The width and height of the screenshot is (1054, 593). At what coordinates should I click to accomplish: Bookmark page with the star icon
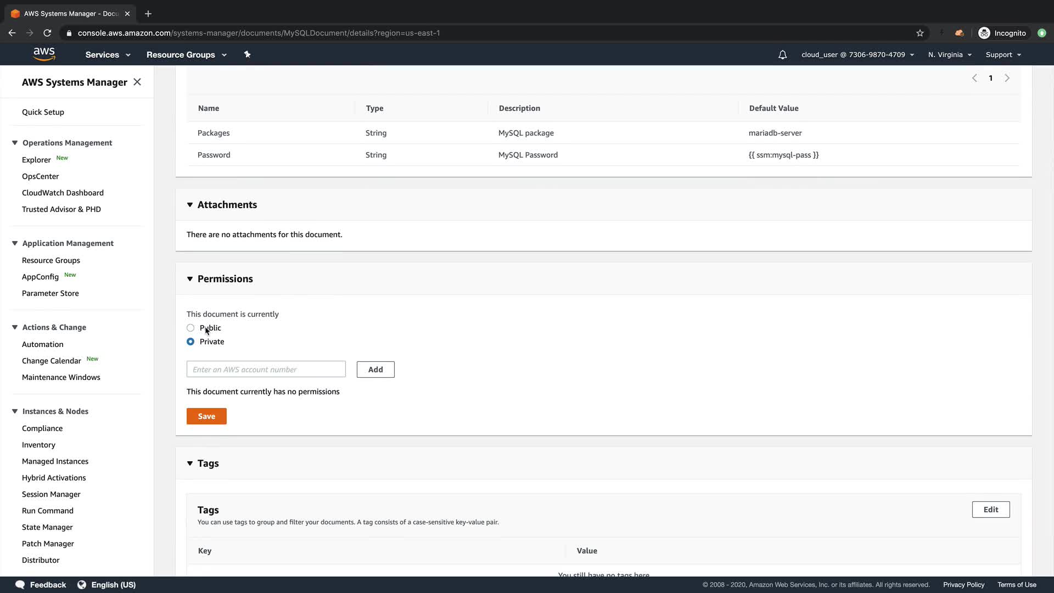pos(920,33)
